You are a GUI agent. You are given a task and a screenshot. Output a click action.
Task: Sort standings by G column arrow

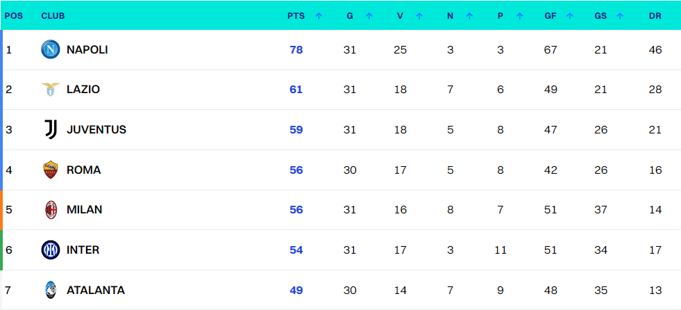[369, 16]
